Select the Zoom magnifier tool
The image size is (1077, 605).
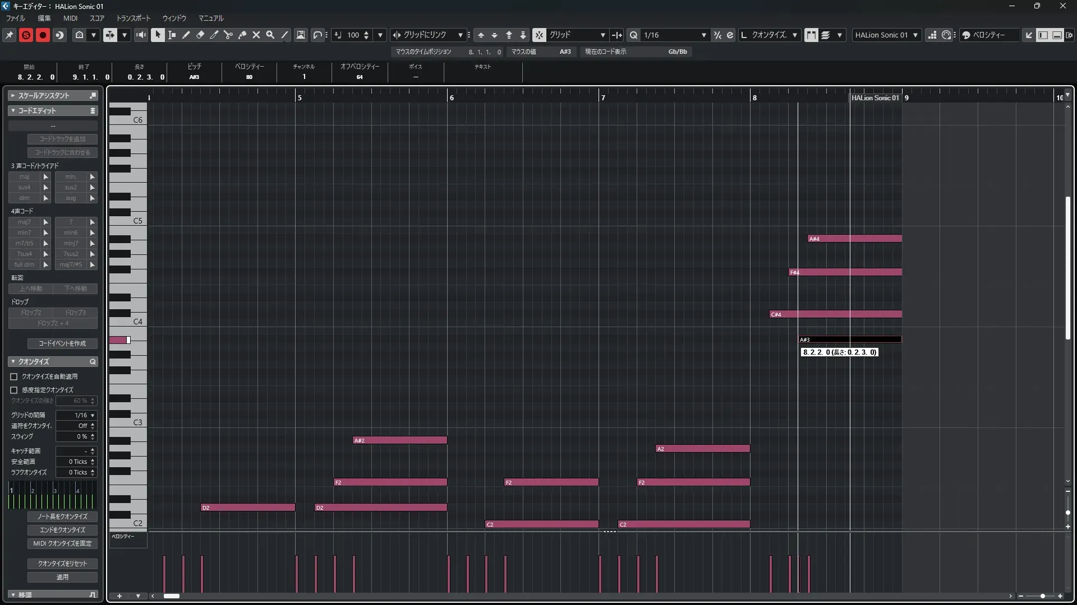coord(270,35)
